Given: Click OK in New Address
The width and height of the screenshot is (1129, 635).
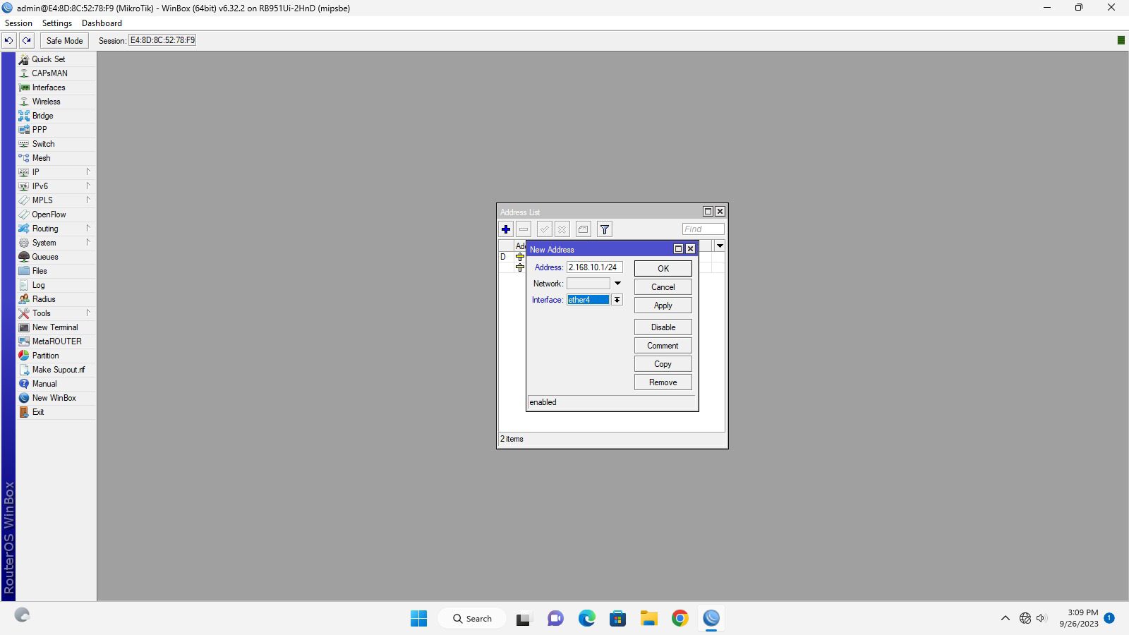Looking at the screenshot, I should pyautogui.click(x=663, y=269).
